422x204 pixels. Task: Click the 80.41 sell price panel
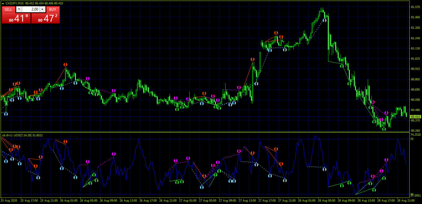coord(16,18)
